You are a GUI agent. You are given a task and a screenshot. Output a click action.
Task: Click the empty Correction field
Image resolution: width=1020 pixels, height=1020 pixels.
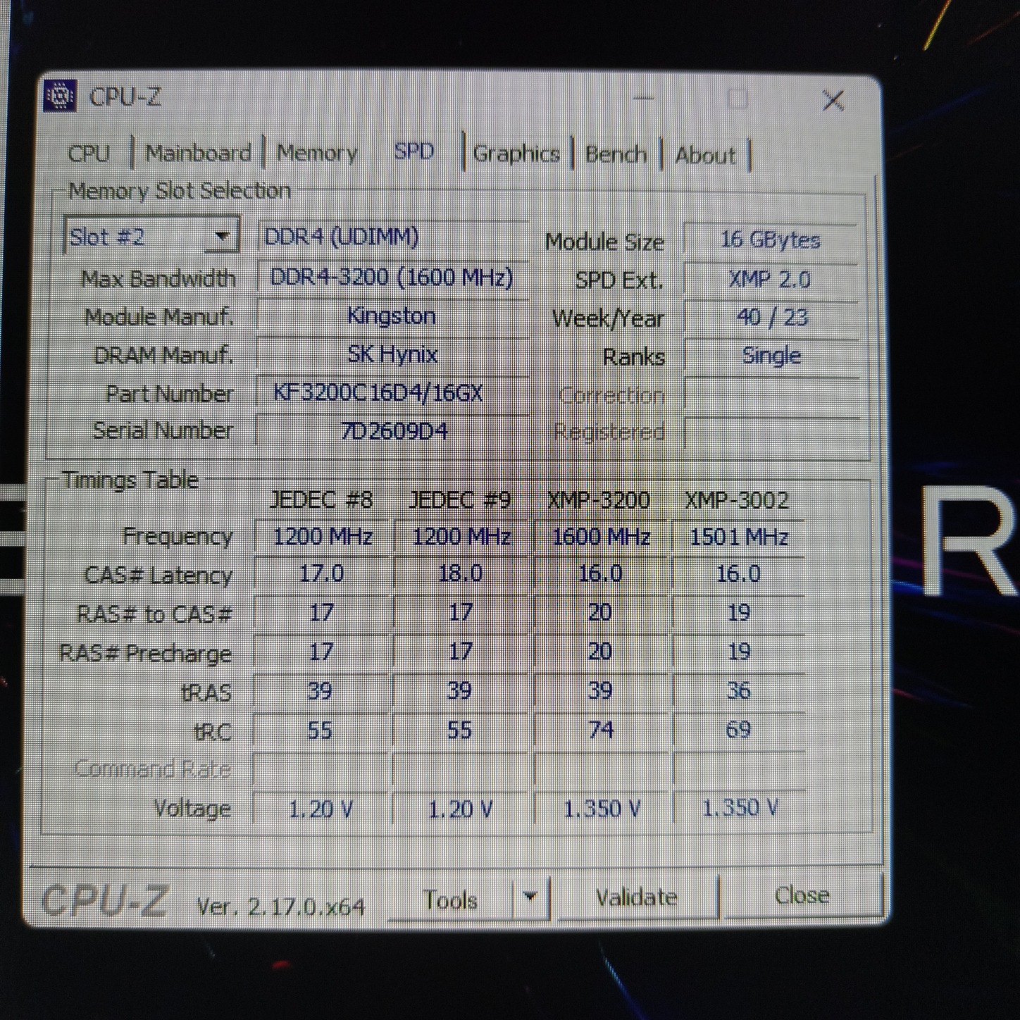coord(772,394)
